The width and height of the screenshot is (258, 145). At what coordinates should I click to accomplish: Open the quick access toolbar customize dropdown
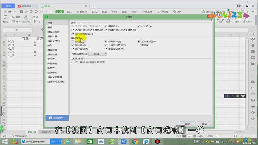[x=51, y=12]
